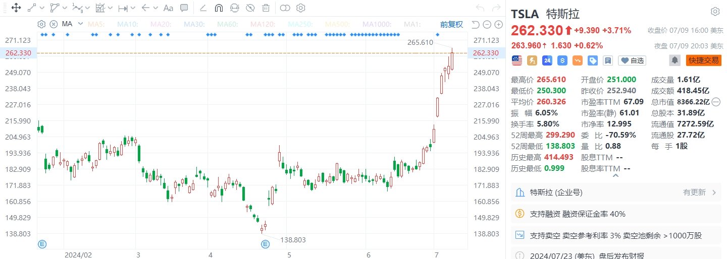Click the 138.803 low price annotation
Image resolution: width=727 pixels, height=259 pixels.
pos(293,240)
